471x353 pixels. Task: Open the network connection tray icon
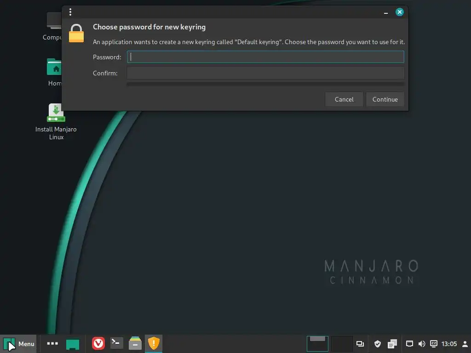pyautogui.click(x=409, y=344)
